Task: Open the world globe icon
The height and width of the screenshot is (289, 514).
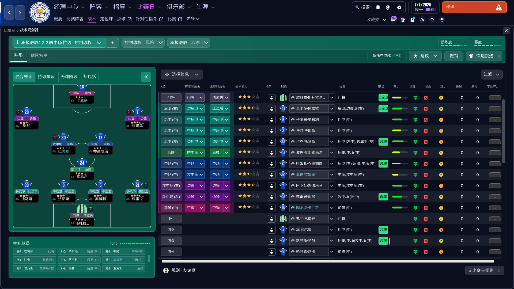Action: (x=388, y=7)
